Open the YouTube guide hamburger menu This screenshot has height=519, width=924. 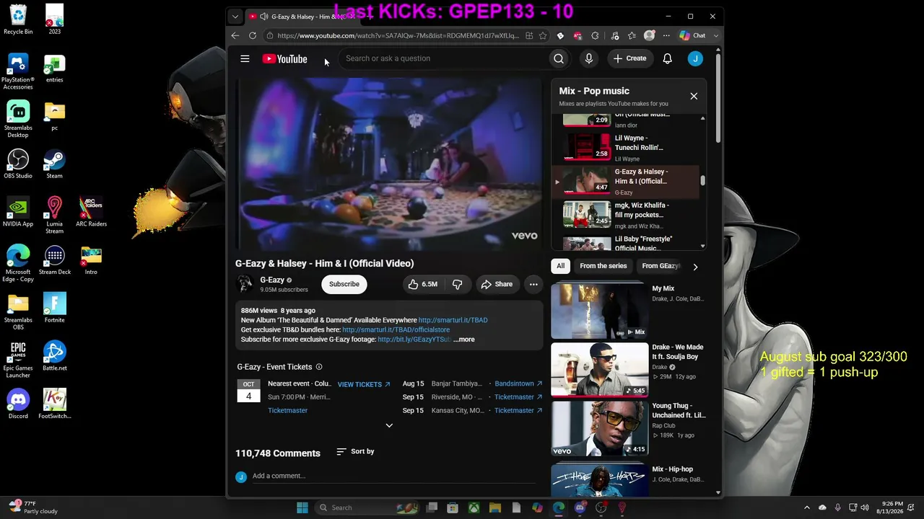pyautogui.click(x=245, y=58)
